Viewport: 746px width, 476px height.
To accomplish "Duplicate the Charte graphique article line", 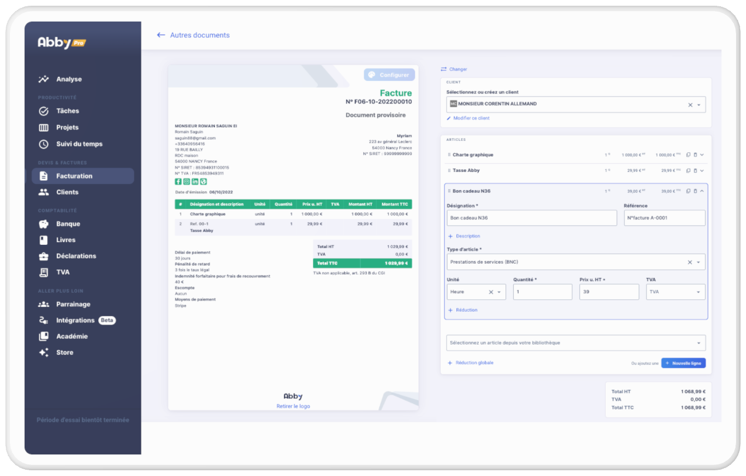I will coord(688,155).
